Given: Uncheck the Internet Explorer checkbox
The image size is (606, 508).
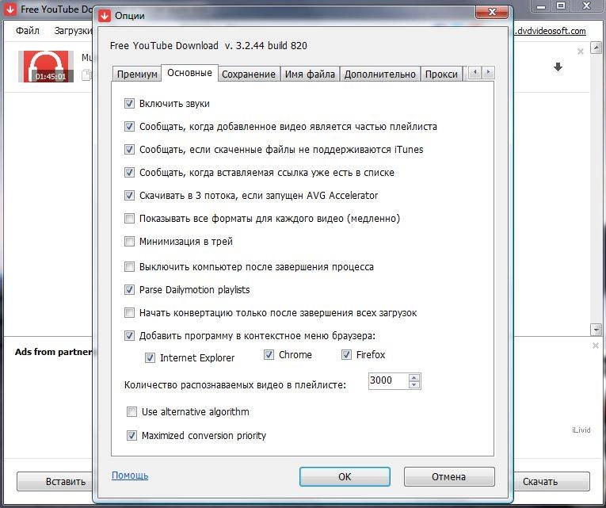Looking at the screenshot, I should (x=150, y=358).
